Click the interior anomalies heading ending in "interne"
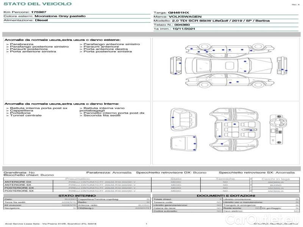Image resolution: width=303 pixels, height=227 pixels. (x=62, y=104)
